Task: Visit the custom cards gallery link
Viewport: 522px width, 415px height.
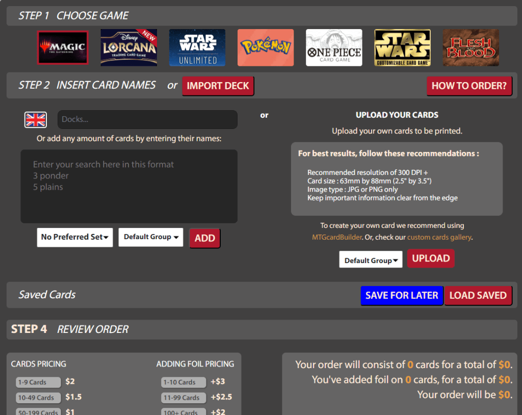Action: [x=439, y=237]
